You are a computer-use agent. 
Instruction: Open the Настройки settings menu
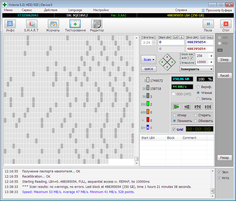(101, 10)
